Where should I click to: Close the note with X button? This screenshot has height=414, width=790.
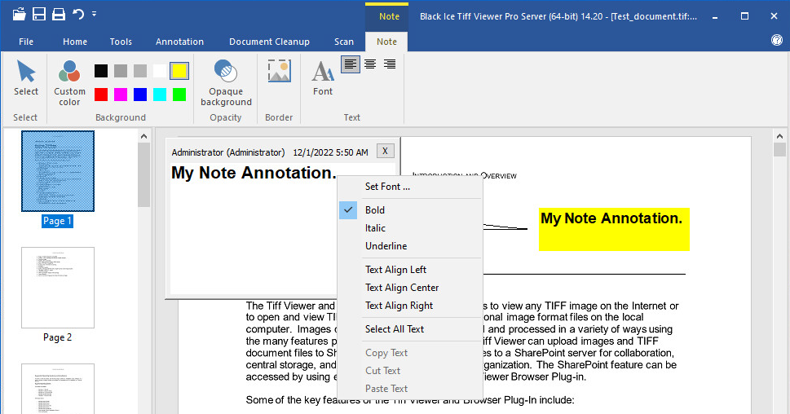coord(386,151)
